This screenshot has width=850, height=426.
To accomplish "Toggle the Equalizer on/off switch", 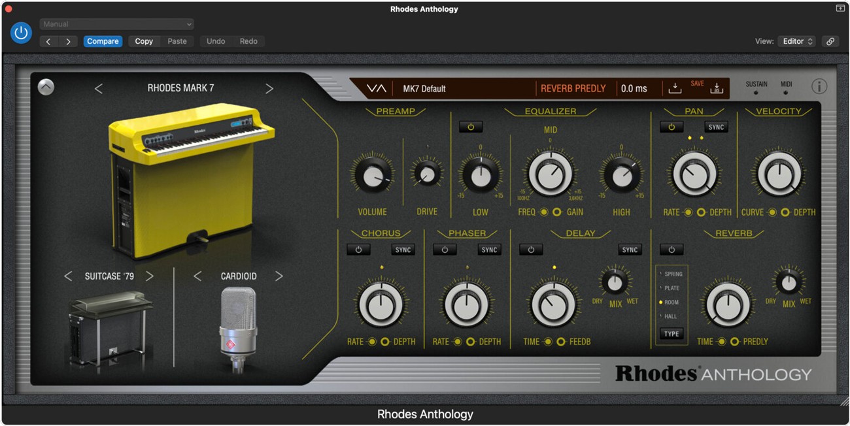I will click(x=471, y=127).
